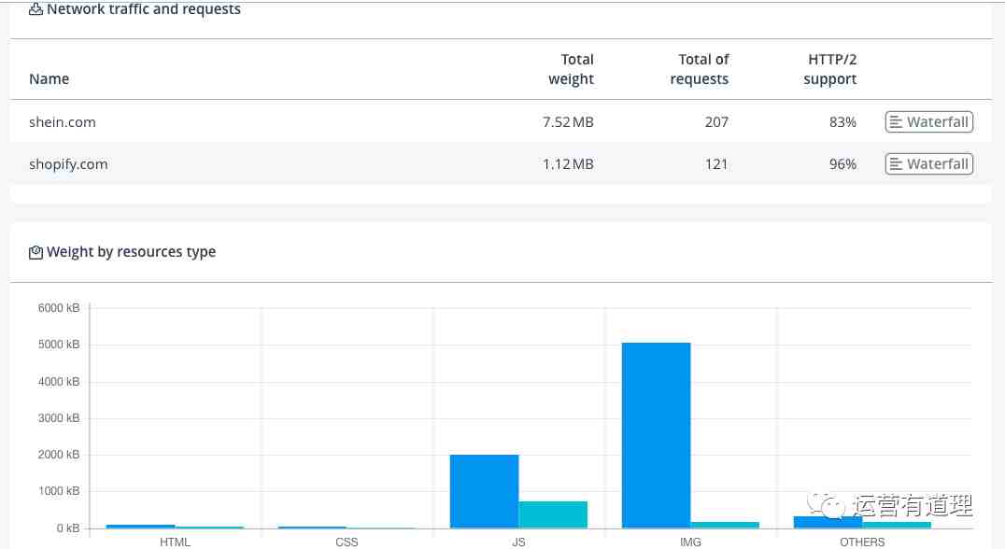Click the Weight by resources type heading

(x=131, y=252)
